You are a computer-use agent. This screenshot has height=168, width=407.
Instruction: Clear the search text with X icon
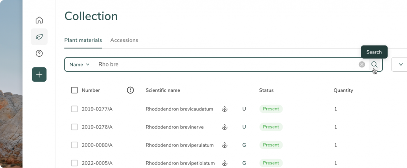362,65
